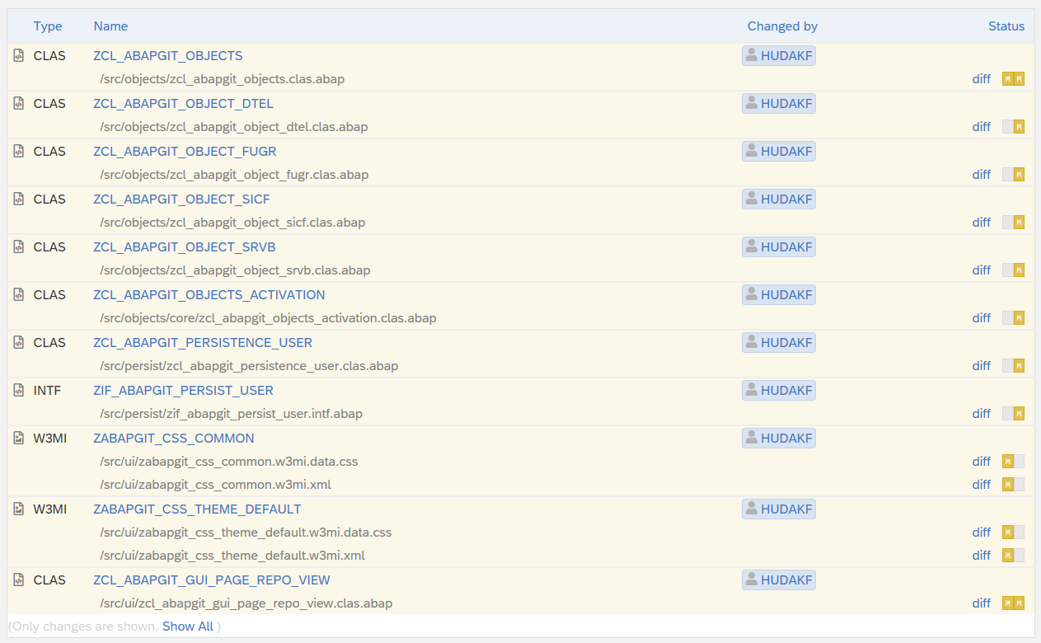Open diff for zabapgit_css_common.w3mi.xml
The width and height of the screenshot is (1041, 643).
pyautogui.click(x=981, y=485)
